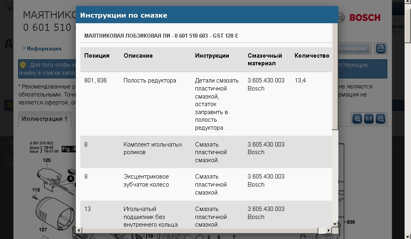Click the Эксцентриковое зубчатое колесо cell
Screen dimensions: 411x239
[x=146, y=181]
